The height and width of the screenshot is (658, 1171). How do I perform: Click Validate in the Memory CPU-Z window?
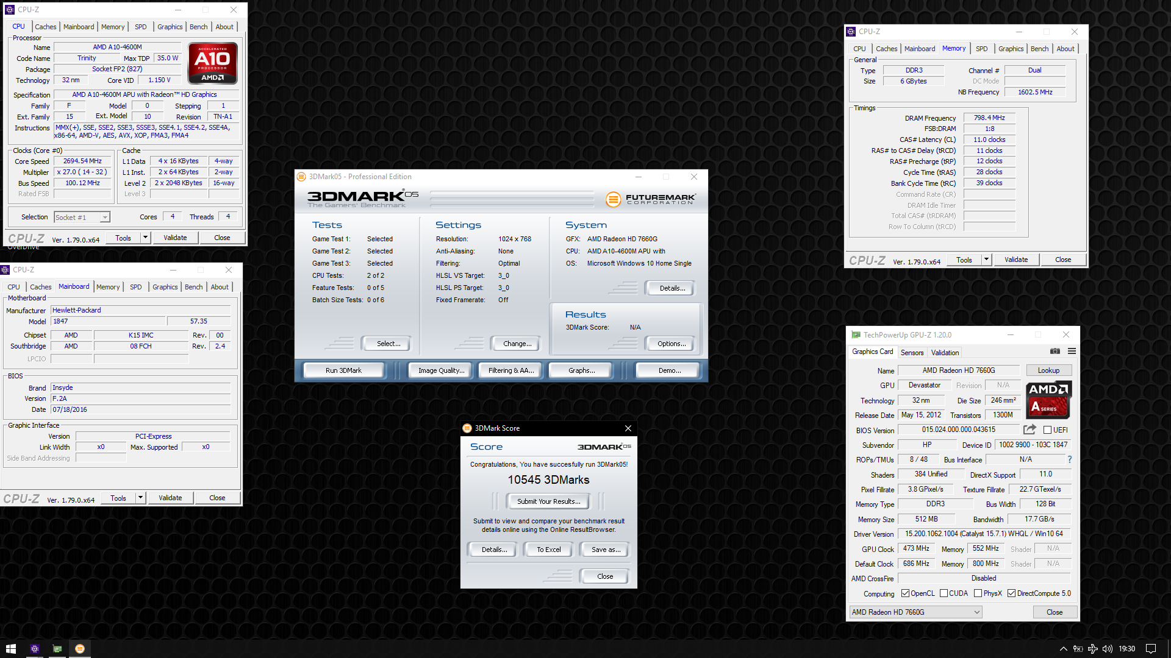(1015, 260)
